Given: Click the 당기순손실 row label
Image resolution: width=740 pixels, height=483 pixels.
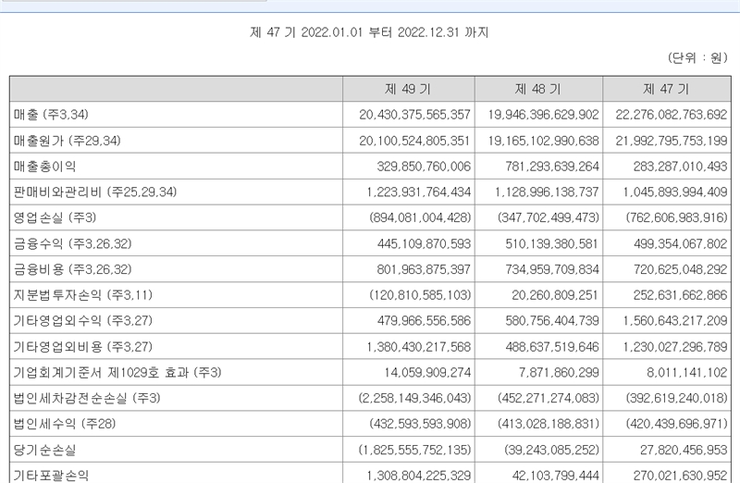Looking at the screenshot, I should 45,449.
